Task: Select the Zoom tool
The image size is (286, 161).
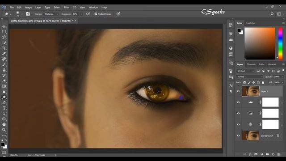Action: pyautogui.click(x=4, y=130)
